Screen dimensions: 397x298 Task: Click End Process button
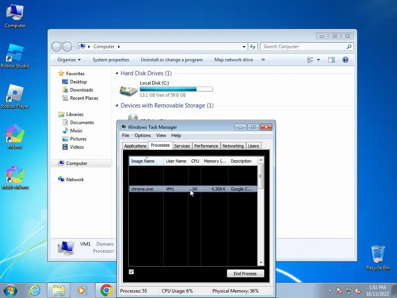click(x=245, y=274)
